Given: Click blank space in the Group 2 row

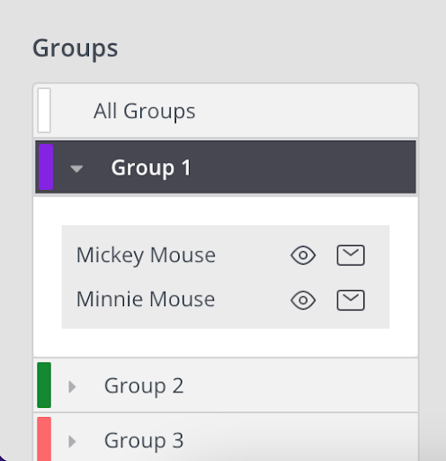Looking at the screenshot, I should click(299, 385).
